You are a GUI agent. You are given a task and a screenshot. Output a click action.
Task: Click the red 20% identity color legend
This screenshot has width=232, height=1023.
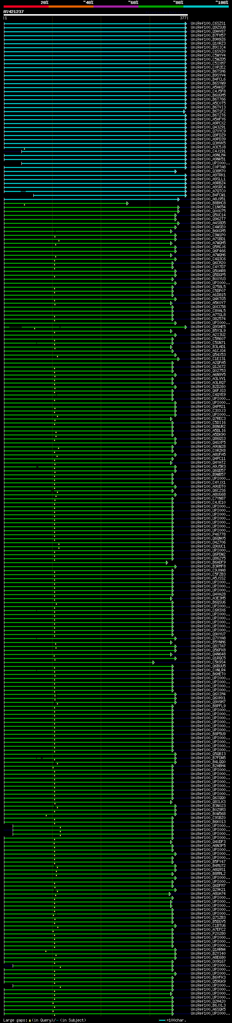coord(26,7)
